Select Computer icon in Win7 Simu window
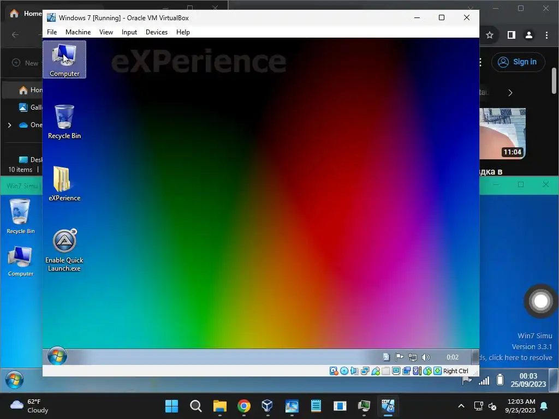Image resolution: width=559 pixels, height=419 pixels. pos(20,261)
